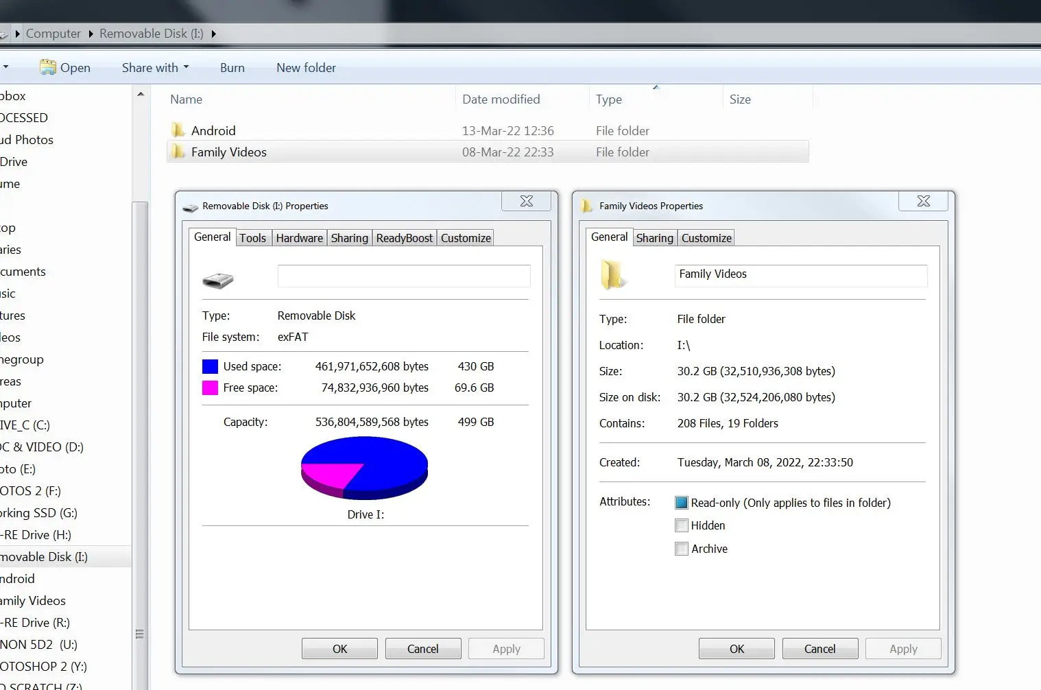1041x690 pixels.
Task: Open the ReadyBoost tab
Action: [x=405, y=238]
